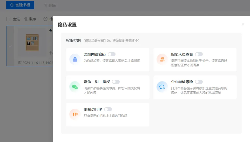Click the orange IP icon
250x142 pixels.
tap(75, 114)
